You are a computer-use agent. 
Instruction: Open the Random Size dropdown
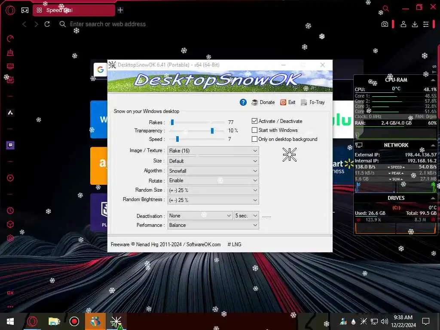[x=213, y=190]
